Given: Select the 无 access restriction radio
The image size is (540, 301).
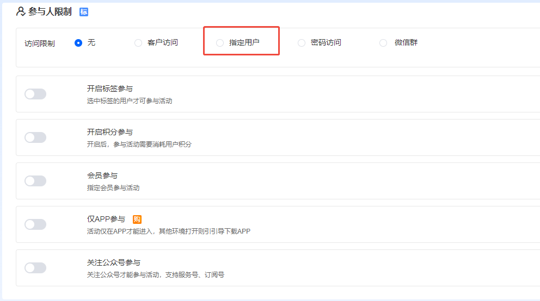Looking at the screenshot, I should click(78, 43).
